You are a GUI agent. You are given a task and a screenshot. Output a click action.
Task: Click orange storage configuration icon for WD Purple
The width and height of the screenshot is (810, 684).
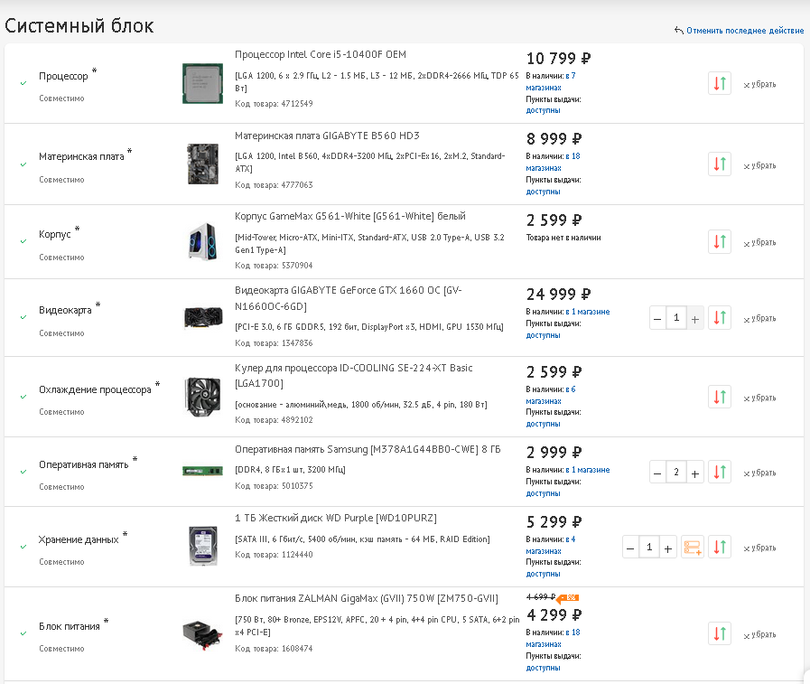coord(693,548)
